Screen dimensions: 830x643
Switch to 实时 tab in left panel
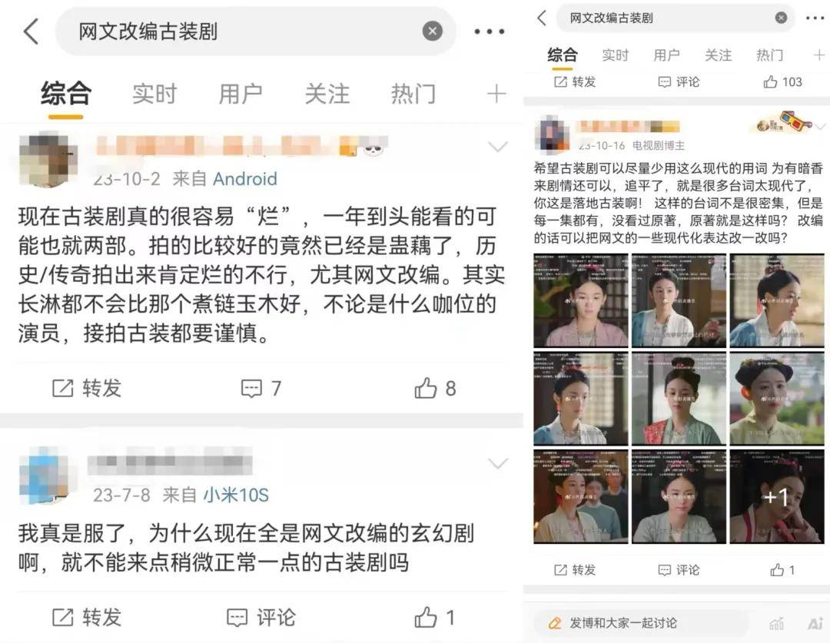coord(154,94)
